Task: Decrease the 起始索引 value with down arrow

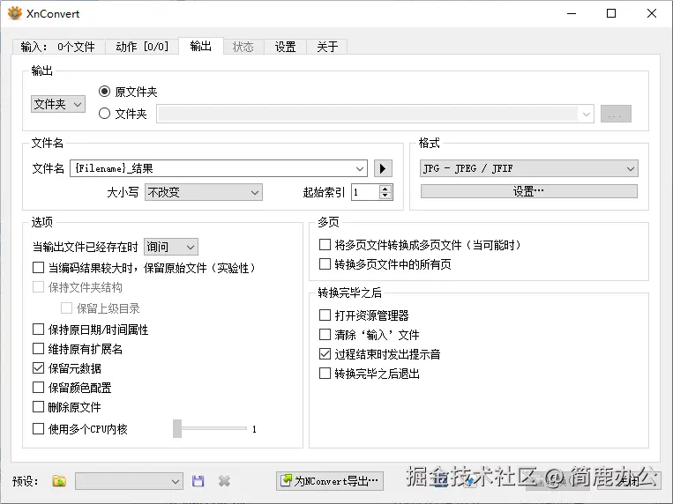Action: click(x=385, y=196)
